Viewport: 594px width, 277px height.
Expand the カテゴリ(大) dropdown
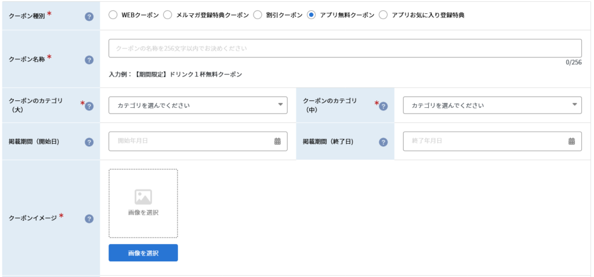[198, 105]
